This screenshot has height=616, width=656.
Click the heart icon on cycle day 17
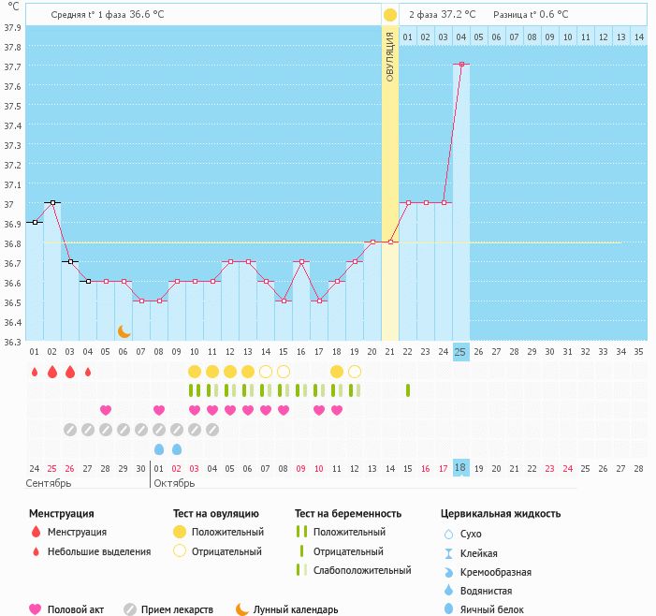click(x=319, y=410)
